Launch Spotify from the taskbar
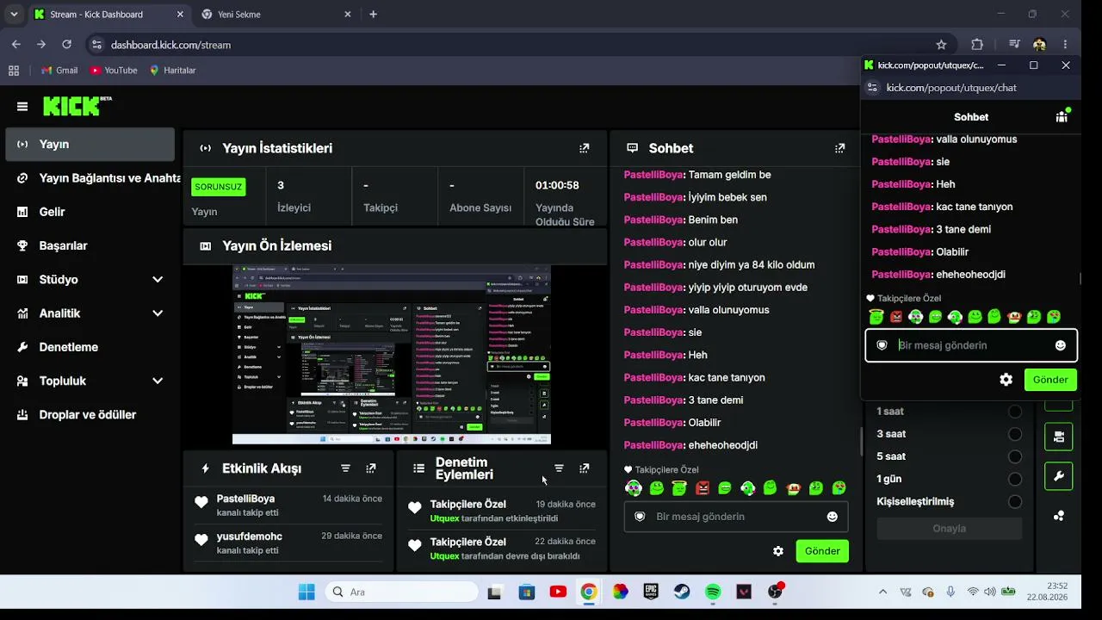1102x620 pixels. point(713,592)
